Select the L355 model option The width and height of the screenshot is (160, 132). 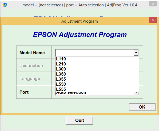[x=97, y=79]
